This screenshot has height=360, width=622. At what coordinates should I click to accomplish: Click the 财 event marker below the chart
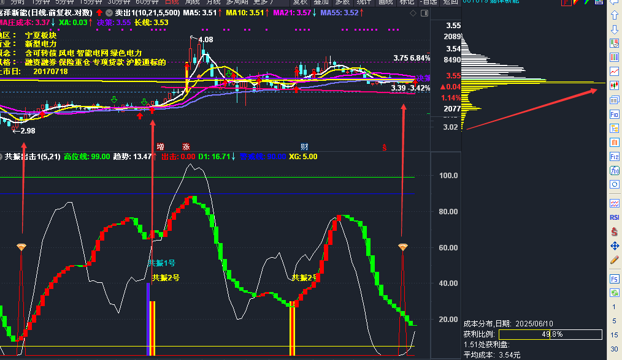coord(304,147)
